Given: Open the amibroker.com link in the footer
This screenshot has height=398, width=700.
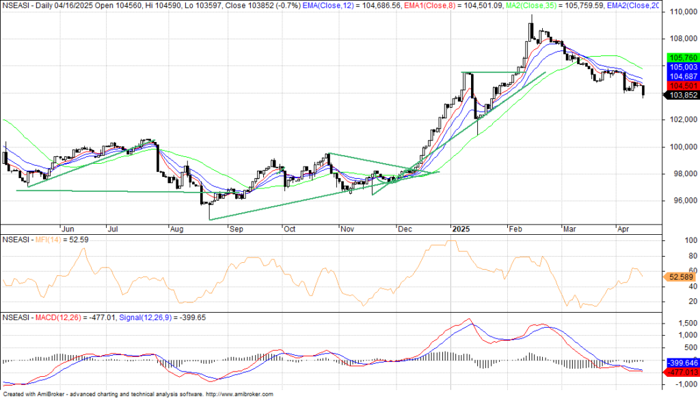Looking at the screenshot, I should click(x=245, y=394).
